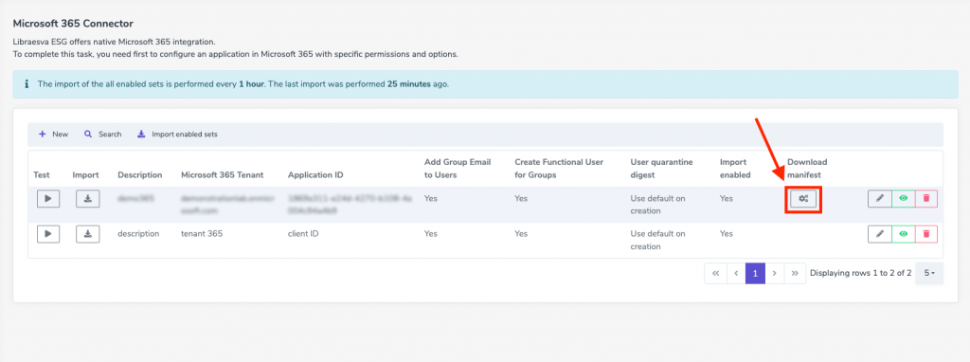Viewport: 970px width, 362px height.
Task: Click the Microsoft 365 Connector heading
Action: point(73,24)
